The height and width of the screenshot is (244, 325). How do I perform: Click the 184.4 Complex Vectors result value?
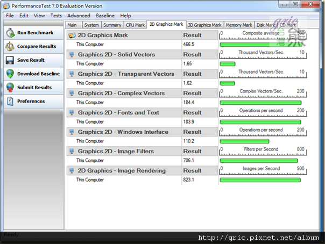pyautogui.click(x=189, y=103)
